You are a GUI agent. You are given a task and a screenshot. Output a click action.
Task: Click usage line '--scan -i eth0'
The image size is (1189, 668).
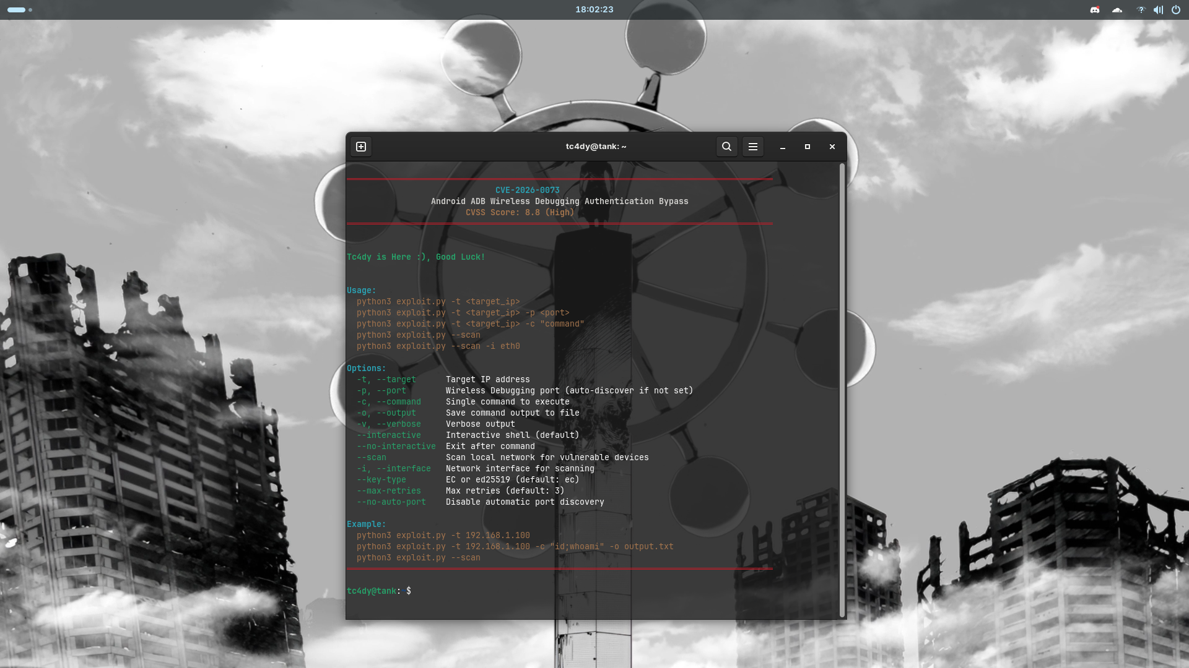(x=438, y=346)
